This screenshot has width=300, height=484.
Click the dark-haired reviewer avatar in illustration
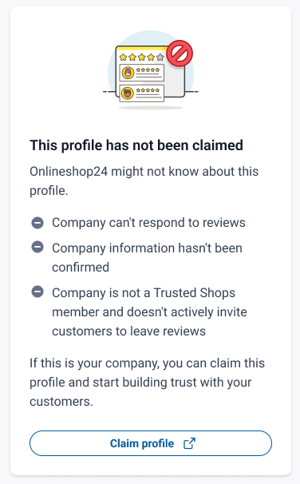coord(128,93)
